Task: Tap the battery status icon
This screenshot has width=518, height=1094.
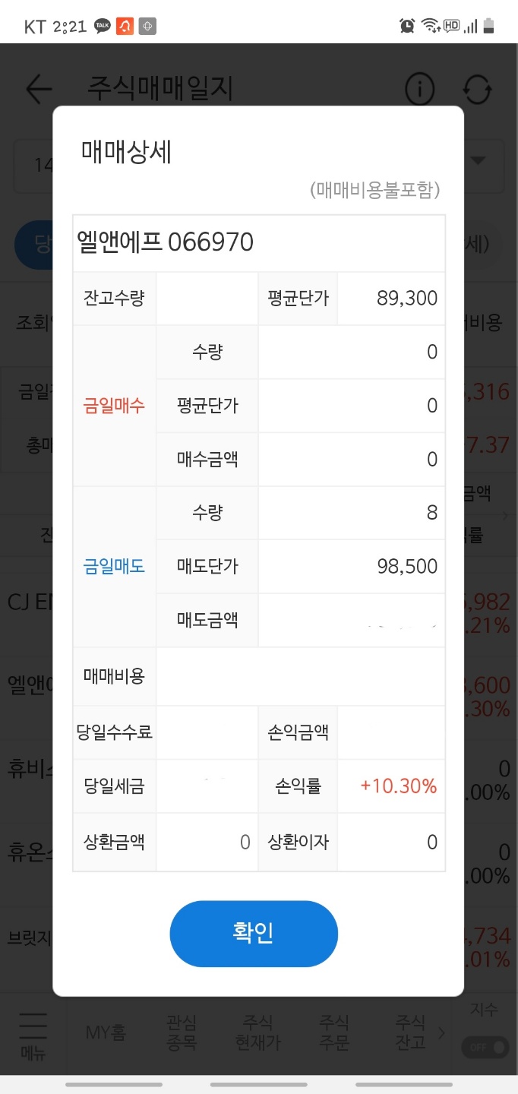Action: [x=488, y=26]
